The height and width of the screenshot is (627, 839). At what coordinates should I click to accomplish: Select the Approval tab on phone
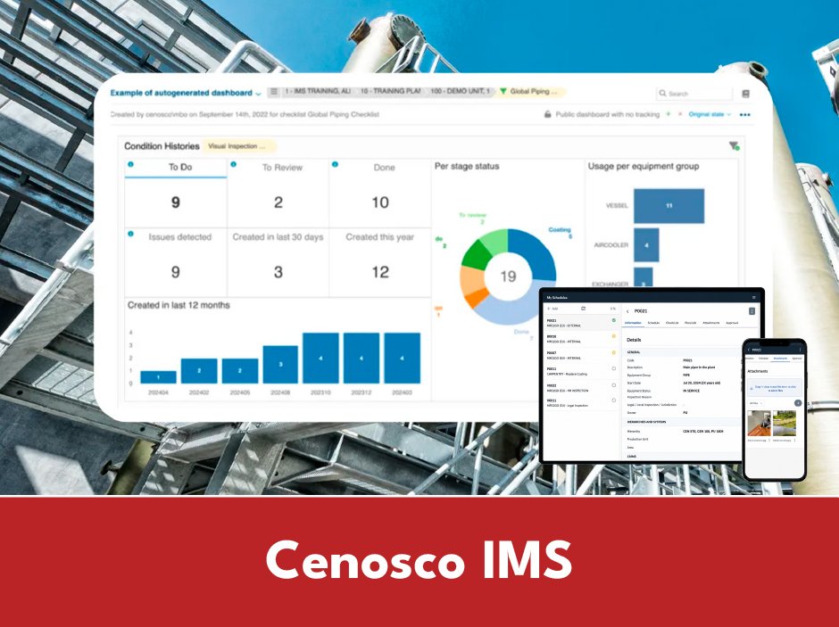point(797,359)
